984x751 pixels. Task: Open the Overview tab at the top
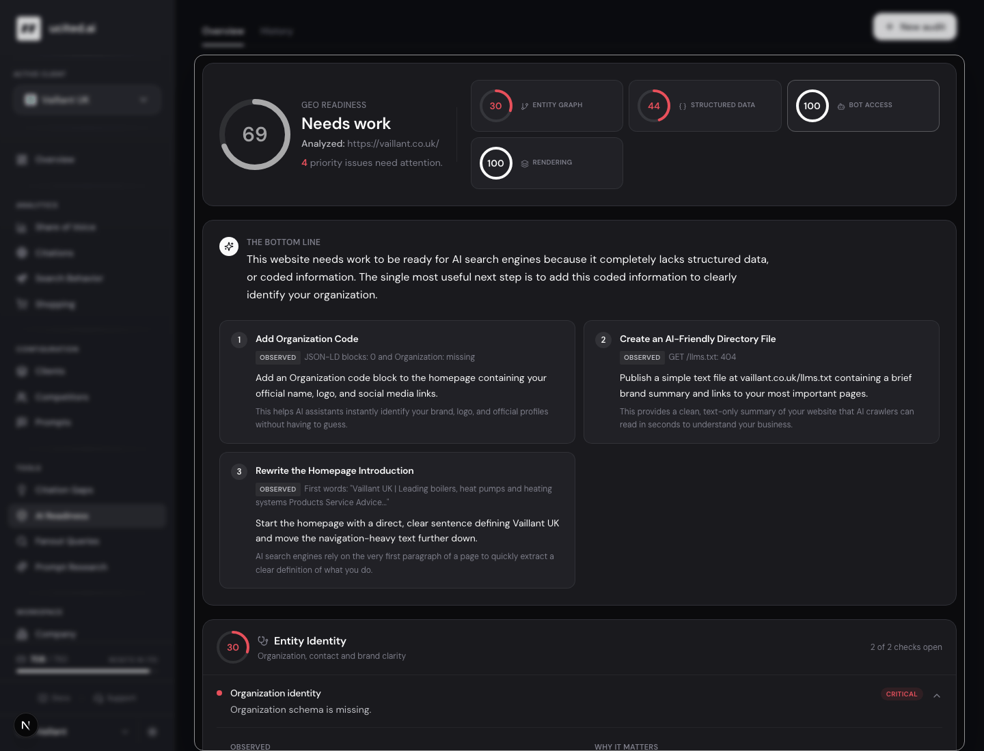click(x=223, y=31)
